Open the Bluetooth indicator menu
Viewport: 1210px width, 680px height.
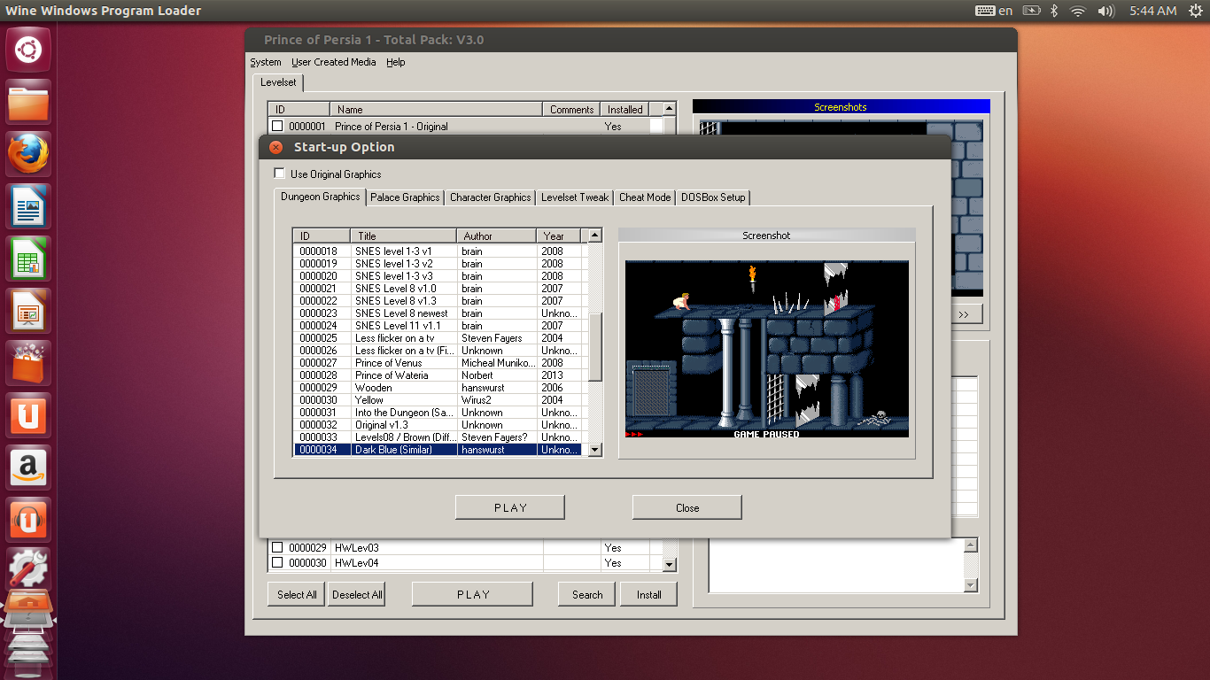1054,11
